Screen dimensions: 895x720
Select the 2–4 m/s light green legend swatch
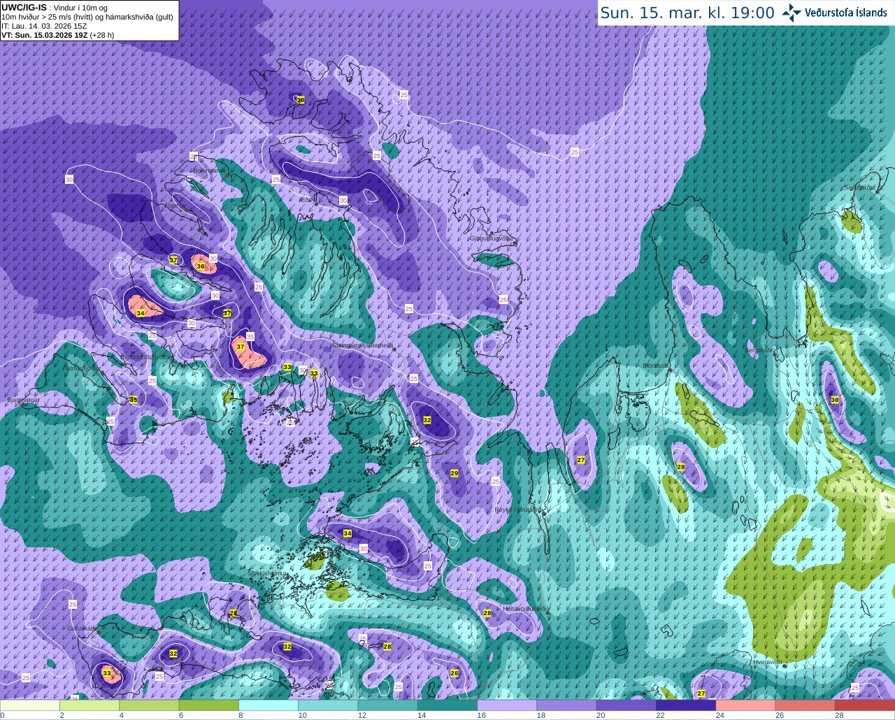tap(90, 705)
